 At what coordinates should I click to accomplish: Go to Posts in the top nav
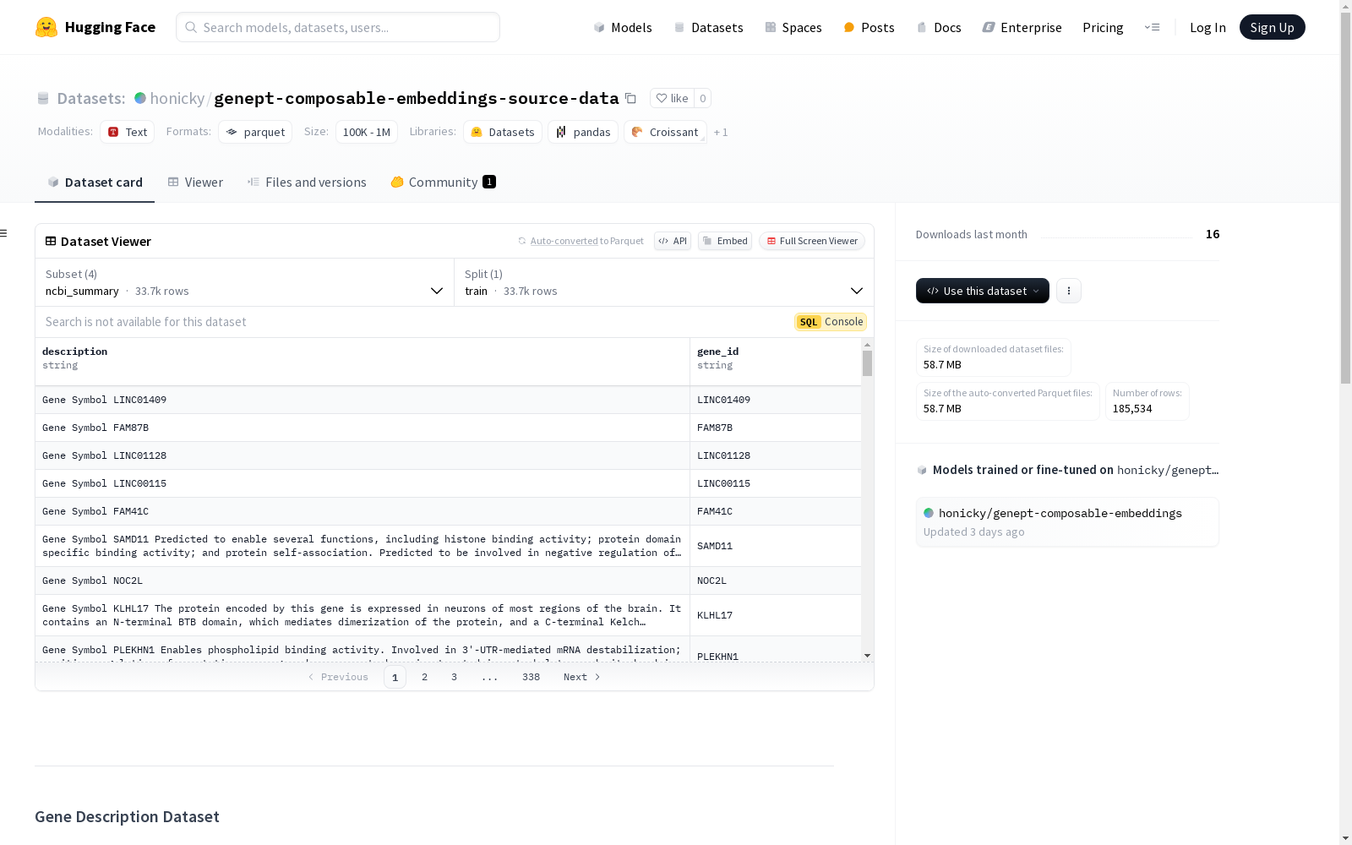[869, 27]
